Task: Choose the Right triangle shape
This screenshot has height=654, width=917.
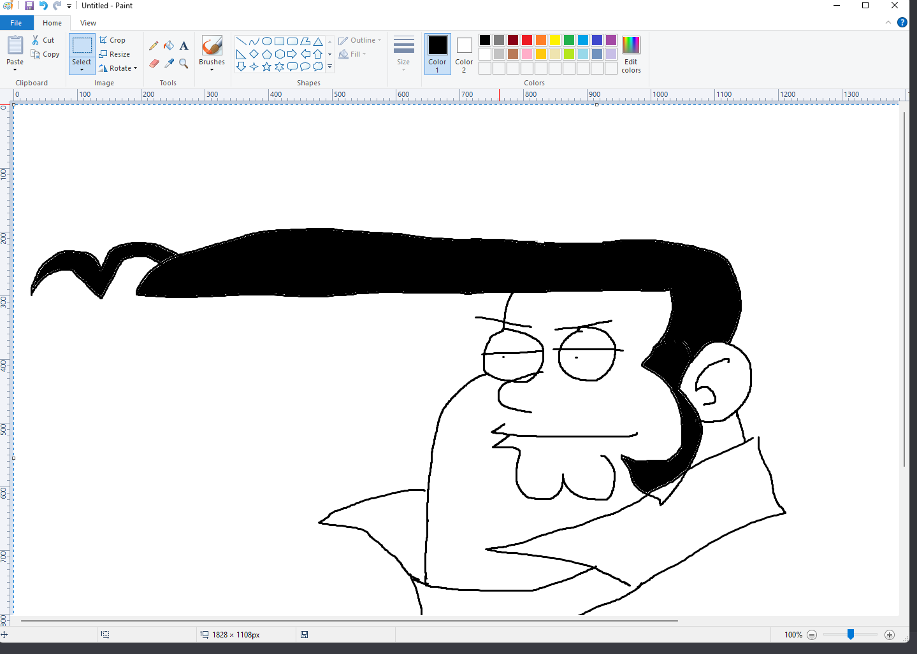Action: (241, 54)
